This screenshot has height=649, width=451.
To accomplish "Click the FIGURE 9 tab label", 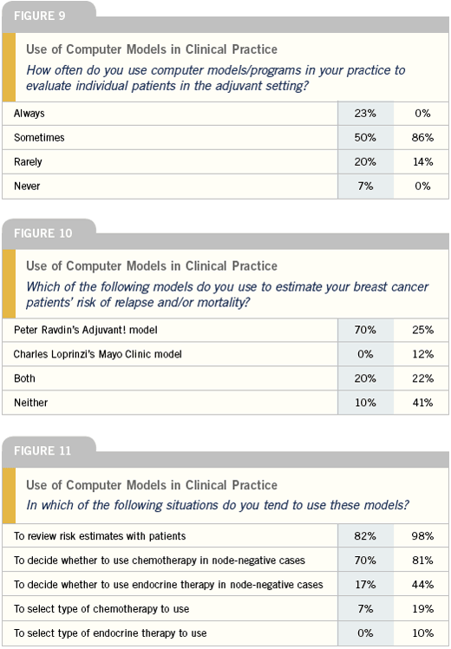I will [x=40, y=16].
